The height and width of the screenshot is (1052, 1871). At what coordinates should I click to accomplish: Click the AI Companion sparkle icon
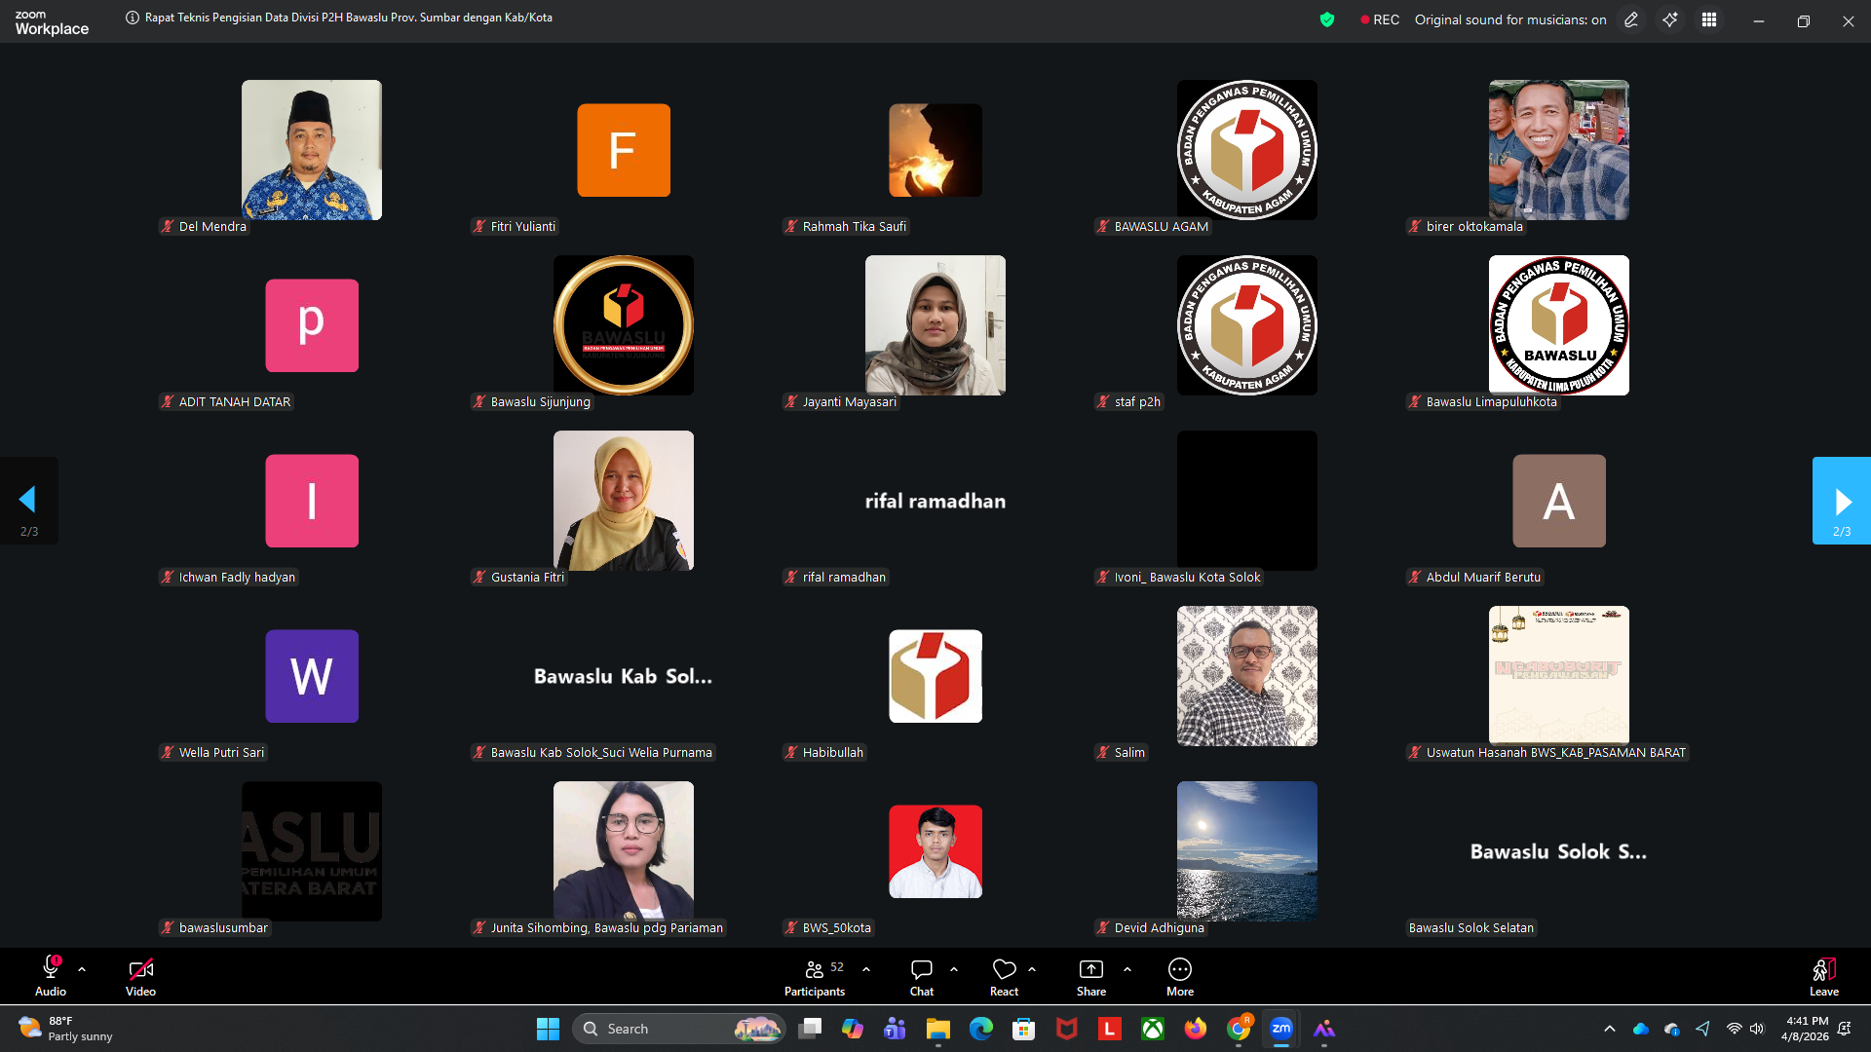click(x=1670, y=20)
